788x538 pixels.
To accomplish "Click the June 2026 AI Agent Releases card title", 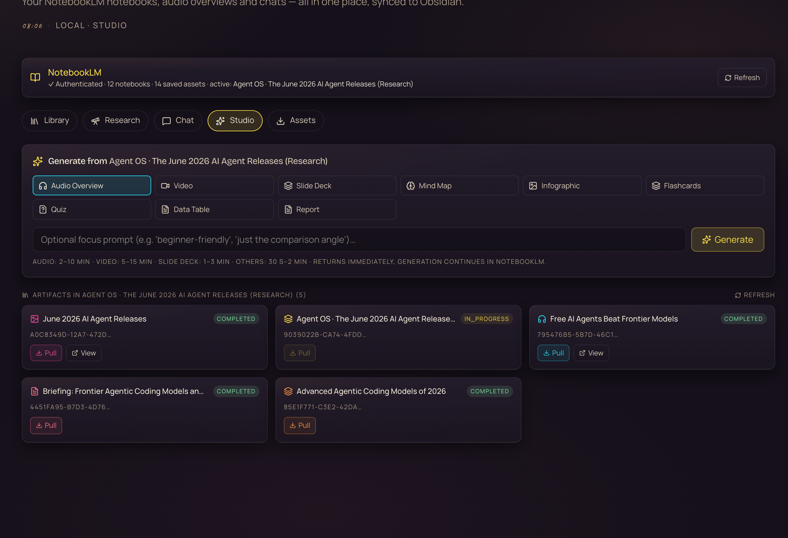I will point(94,319).
